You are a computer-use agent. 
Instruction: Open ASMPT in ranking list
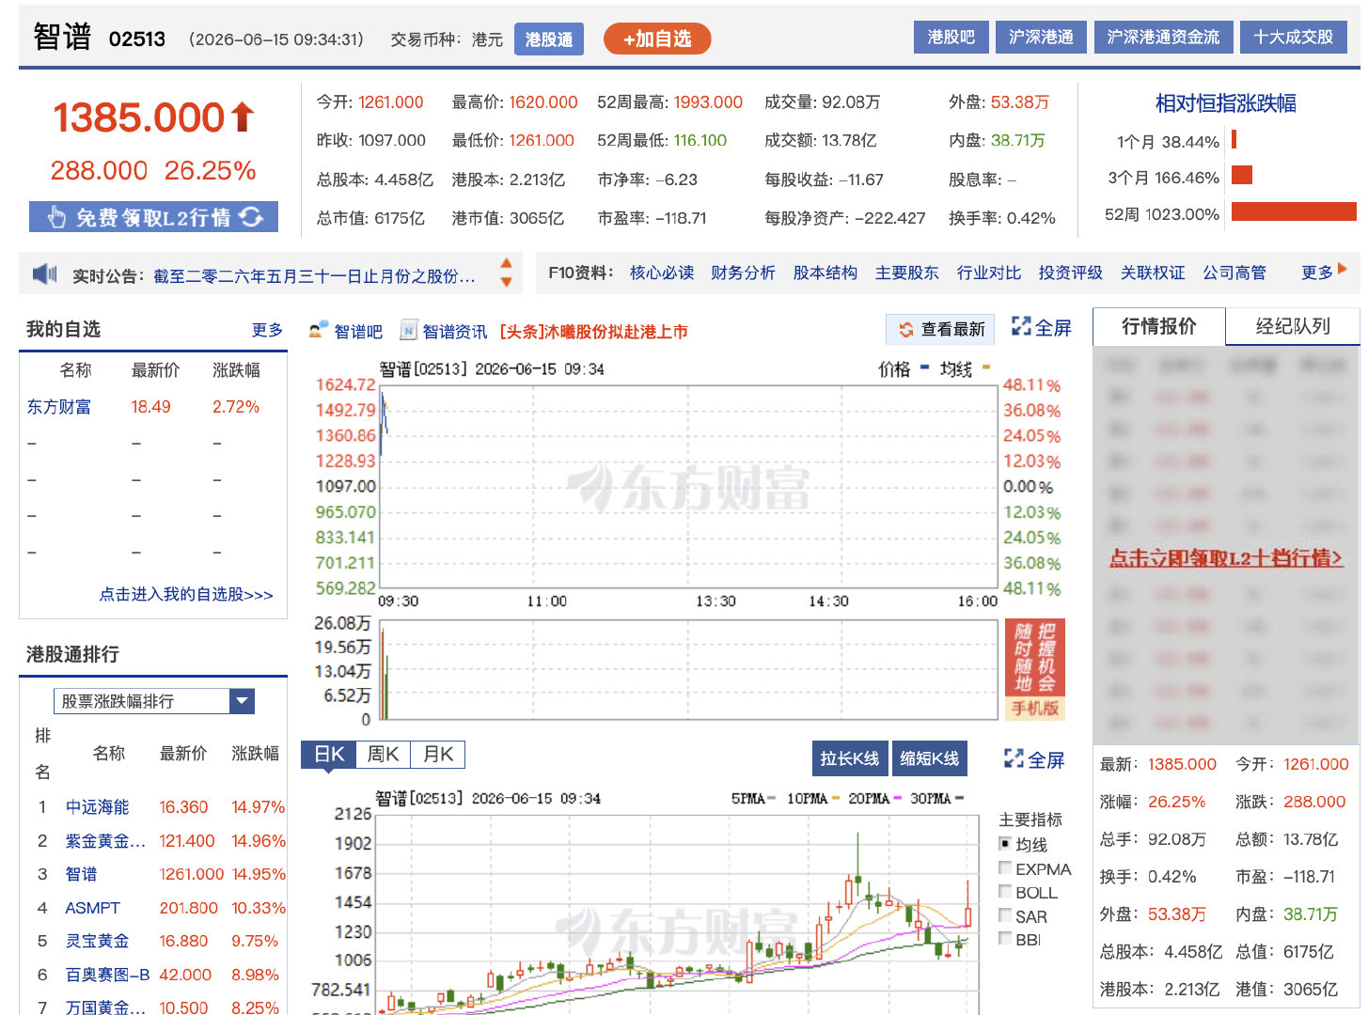coord(92,908)
